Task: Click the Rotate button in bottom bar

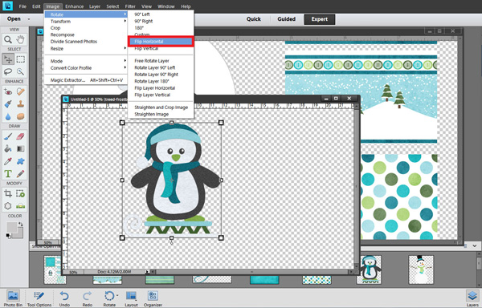Action: (x=109, y=298)
